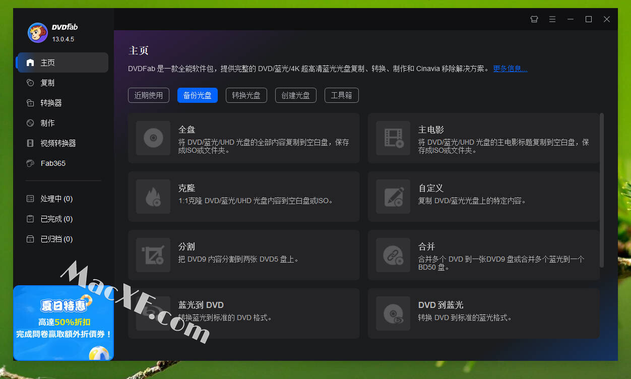
Task: Click the 合并 link-disc icon
Action: [x=393, y=255]
